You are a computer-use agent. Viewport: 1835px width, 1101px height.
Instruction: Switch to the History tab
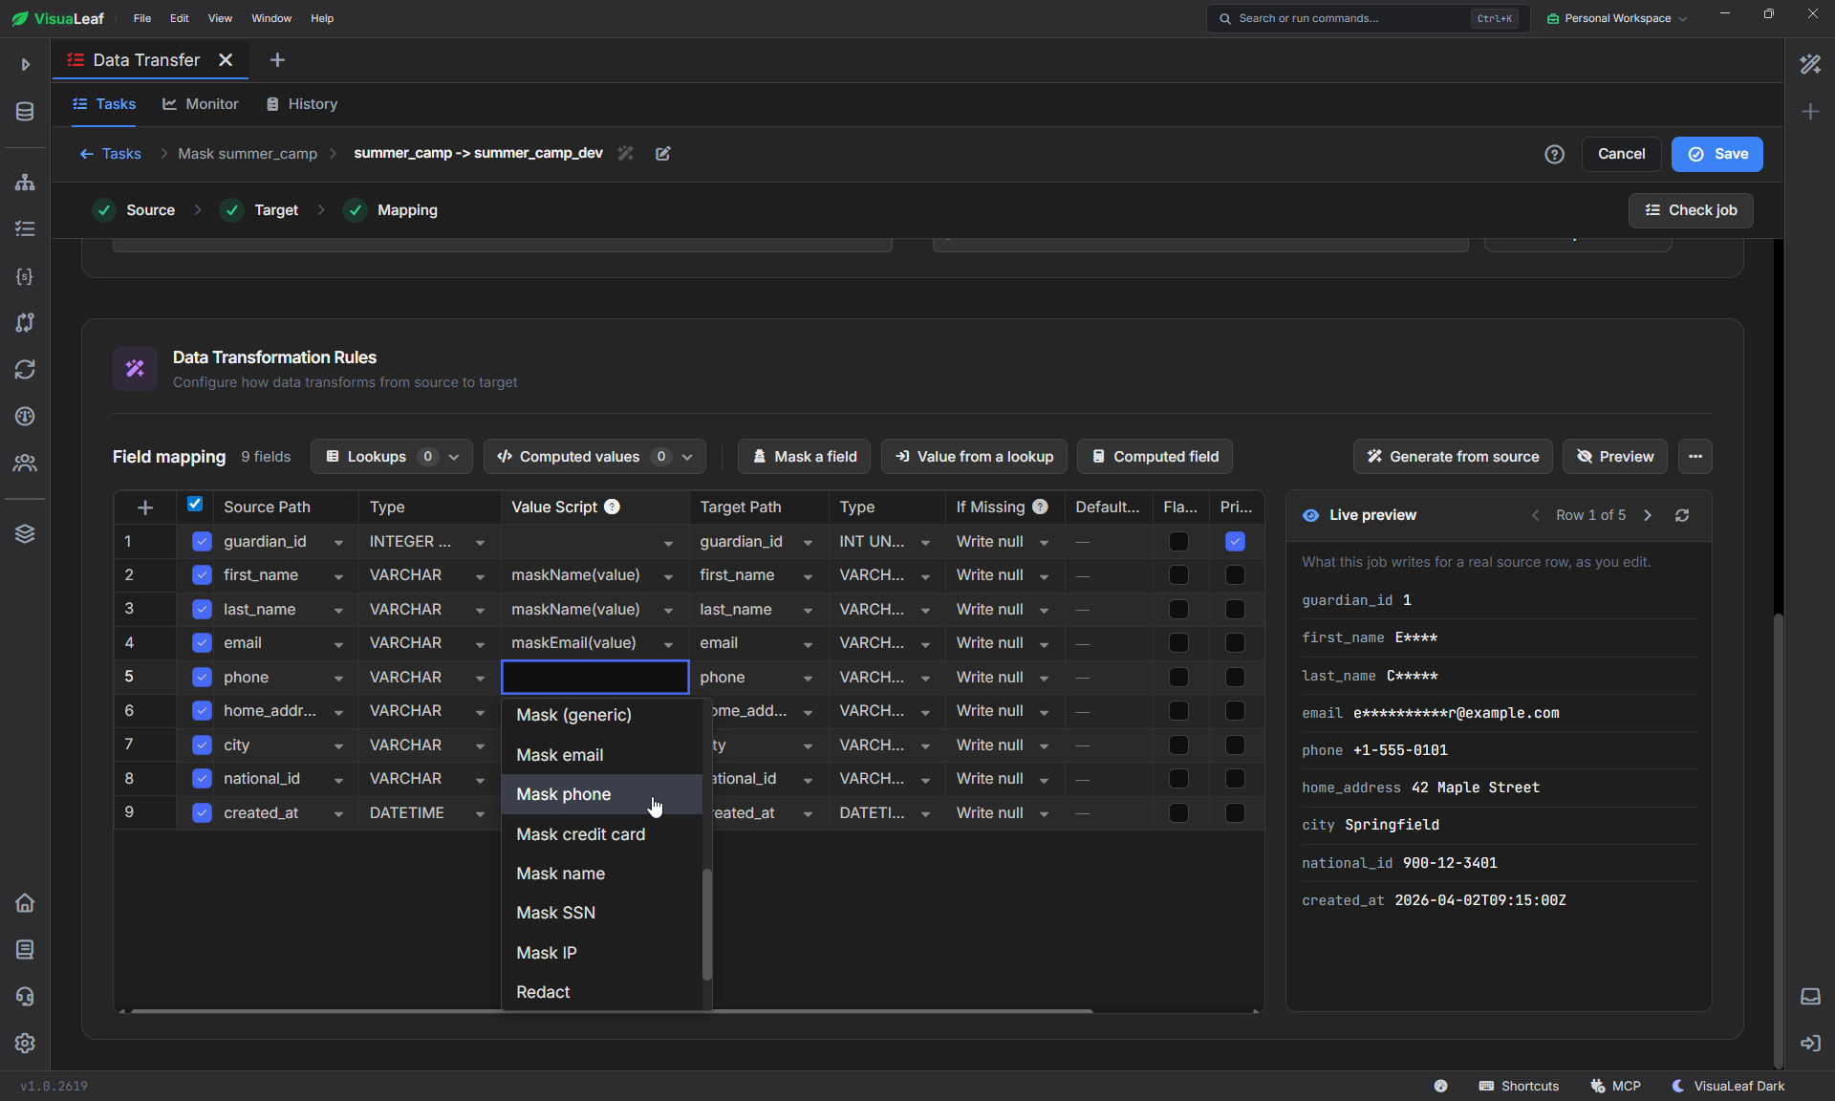(x=302, y=104)
